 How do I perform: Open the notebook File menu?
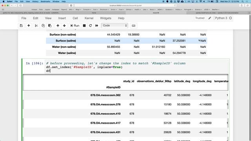pyautogui.click(x=24, y=18)
